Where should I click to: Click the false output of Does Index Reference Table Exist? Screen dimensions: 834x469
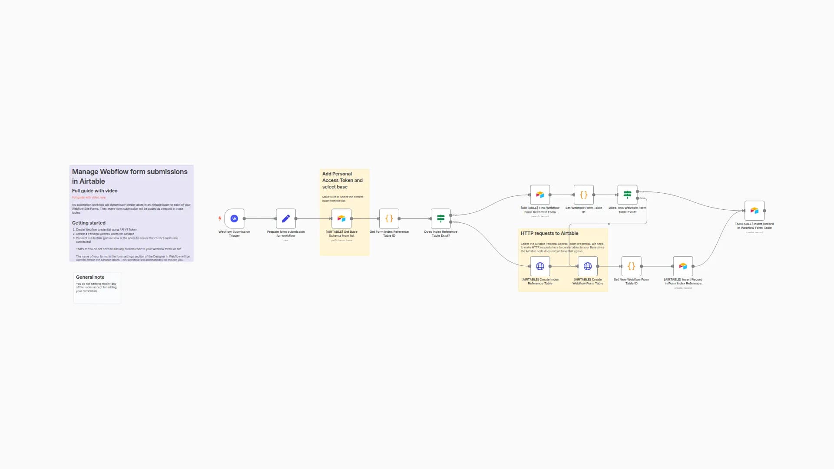pyautogui.click(x=451, y=222)
